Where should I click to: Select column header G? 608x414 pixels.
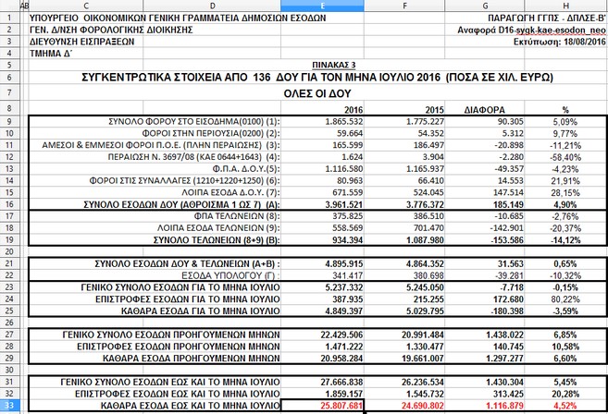tap(485, 6)
